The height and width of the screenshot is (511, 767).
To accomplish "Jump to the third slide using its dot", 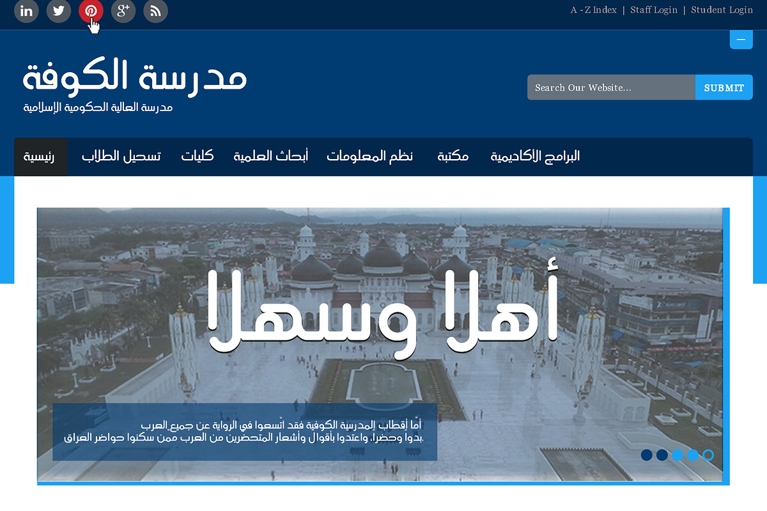I will tap(677, 455).
